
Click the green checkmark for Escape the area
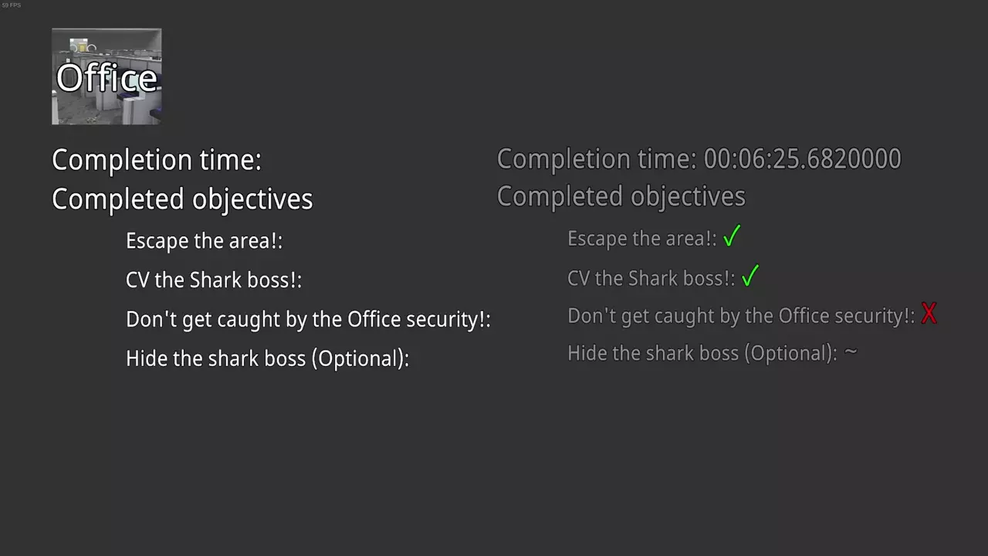pos(732,236)
